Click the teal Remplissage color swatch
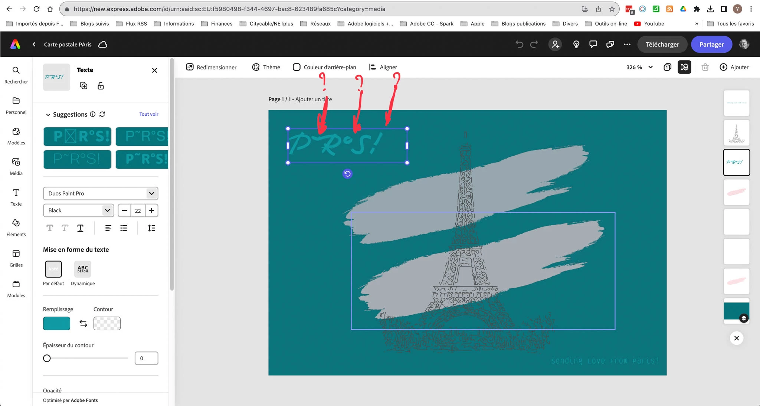This screenshot has height=406, width=760. coord(56,324)
